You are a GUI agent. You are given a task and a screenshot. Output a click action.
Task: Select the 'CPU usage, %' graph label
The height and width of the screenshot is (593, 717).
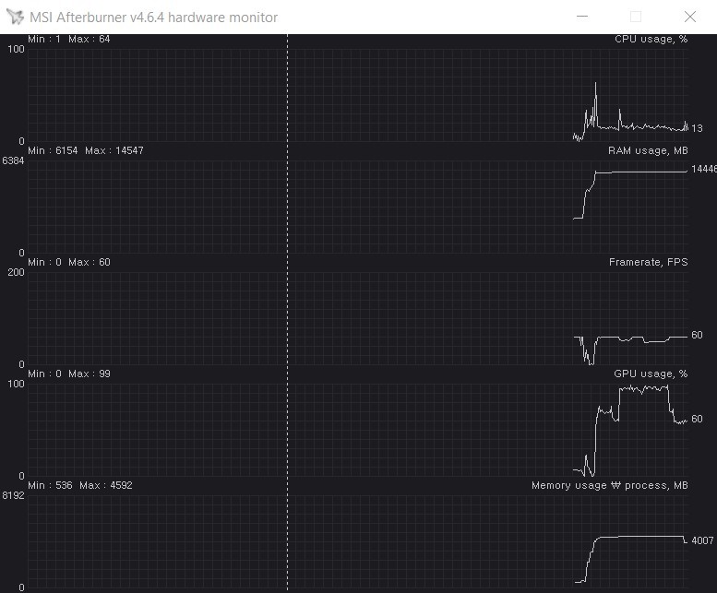click(651, 40)
